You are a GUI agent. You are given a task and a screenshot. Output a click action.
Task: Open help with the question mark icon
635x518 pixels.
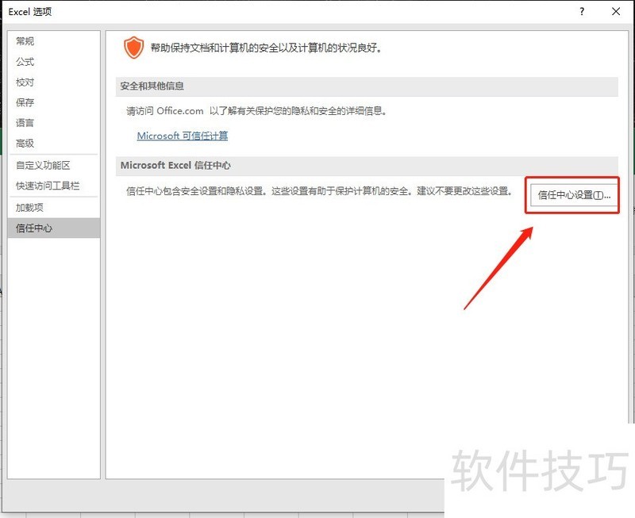click(x=583, y=11)
